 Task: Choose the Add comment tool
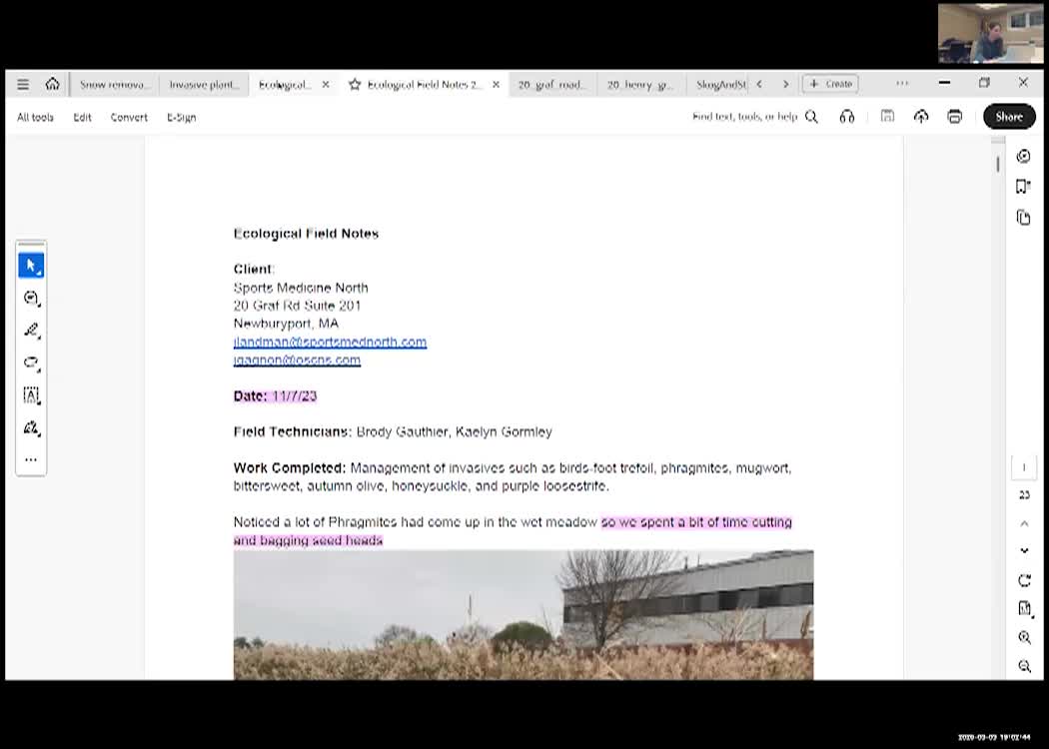pos(31,298)
